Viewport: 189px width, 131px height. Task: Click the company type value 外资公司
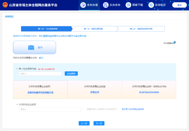point(94,92)
